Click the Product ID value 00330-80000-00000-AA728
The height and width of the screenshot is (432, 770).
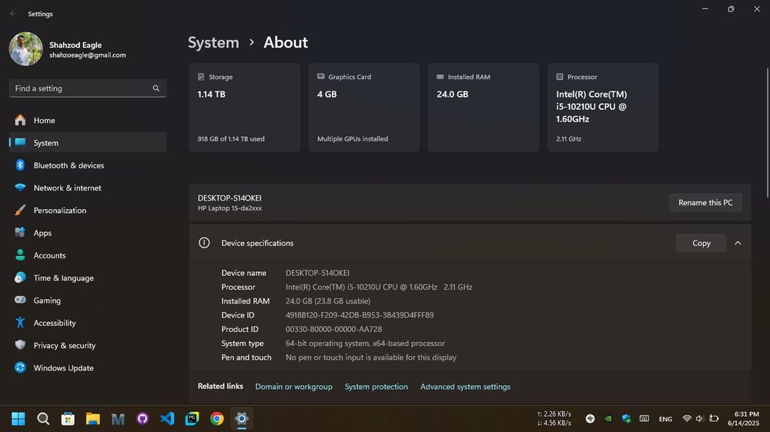334,330
